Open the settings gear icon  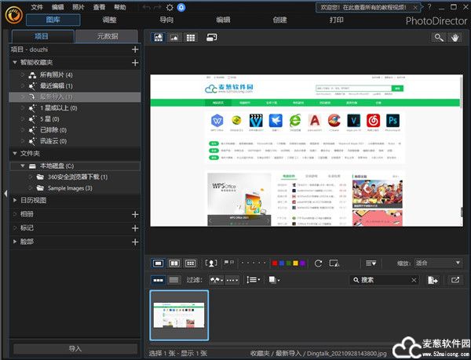tap(170, 6)
